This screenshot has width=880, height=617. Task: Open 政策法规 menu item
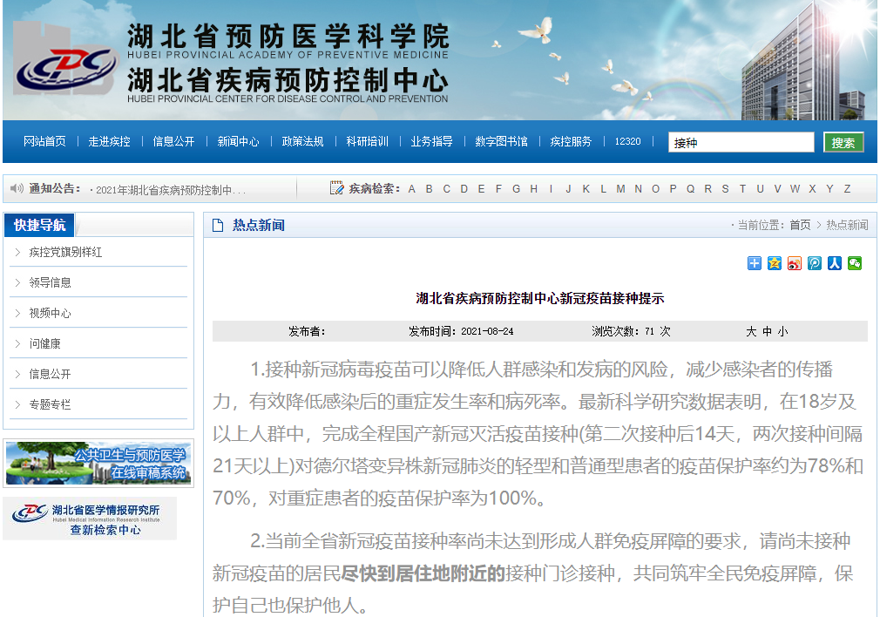coord(302,141)
